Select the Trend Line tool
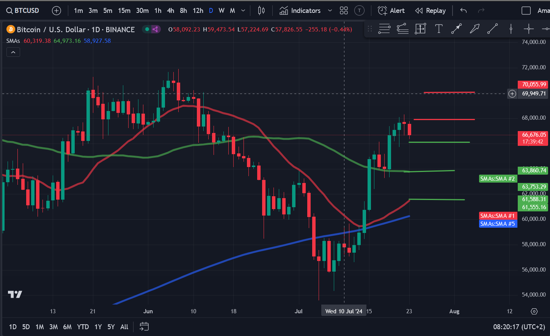This screenshot has height=336, width=550. pyautogui.click(x=492, y=29)
